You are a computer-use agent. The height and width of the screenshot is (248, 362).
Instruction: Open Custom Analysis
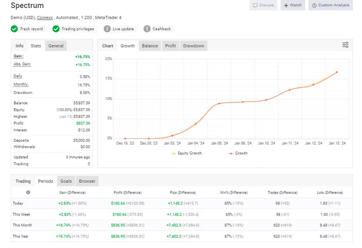pyautogui.click(x=331, y=5)
